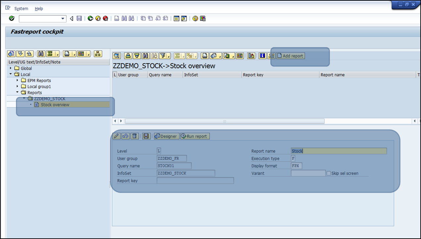421x239 pixels.
Task: Click the red Cancel icon in top toolbar
Action: click(105, 19)
